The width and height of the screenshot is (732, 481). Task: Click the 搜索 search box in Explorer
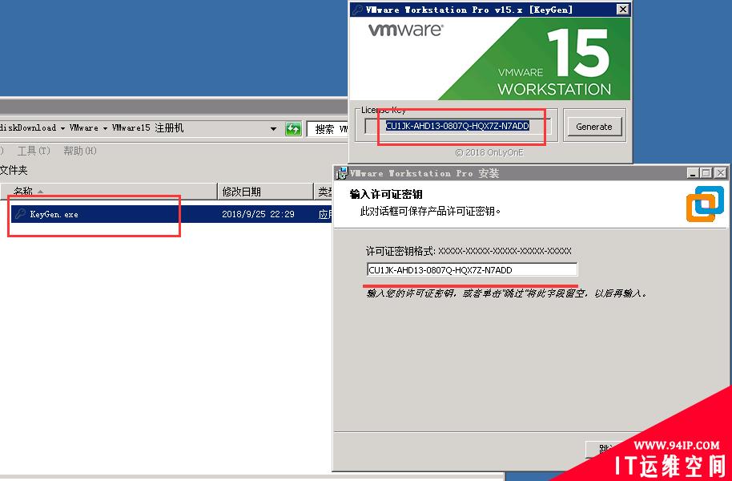pos(328,129)
